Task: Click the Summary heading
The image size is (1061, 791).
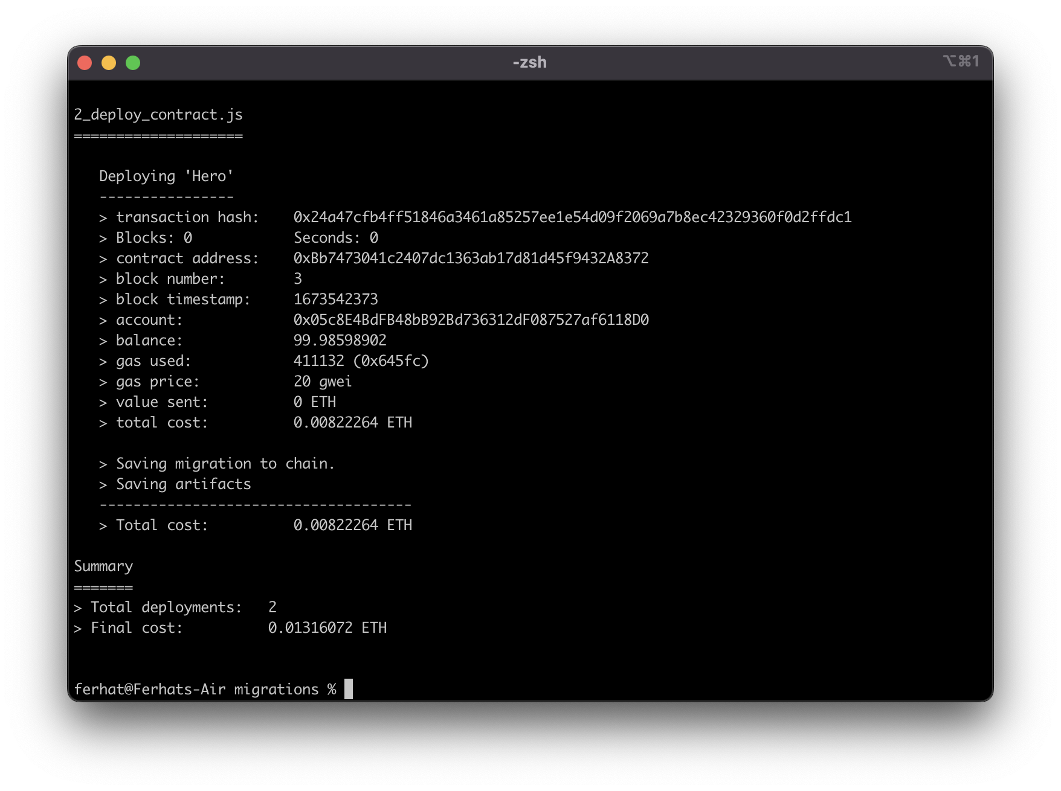Action: [x=103, y=566]
